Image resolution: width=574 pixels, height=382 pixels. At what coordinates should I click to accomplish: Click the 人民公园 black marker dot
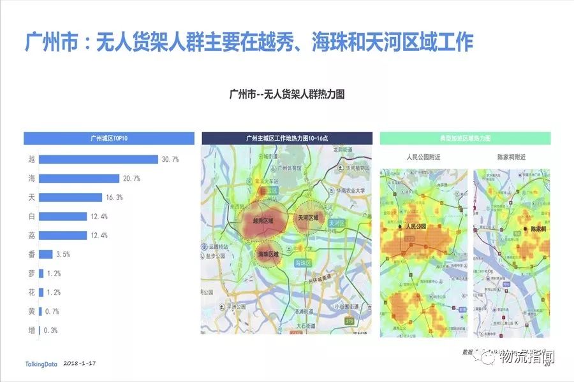click(x=401, y=227)
